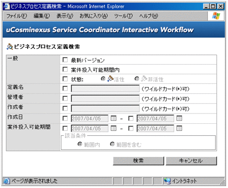
Task: Click the イントラネット zone icon
Action: pyautogui.click(x=167, y=181)
